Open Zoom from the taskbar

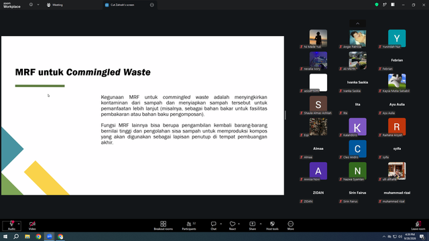[x=50, y=236]
